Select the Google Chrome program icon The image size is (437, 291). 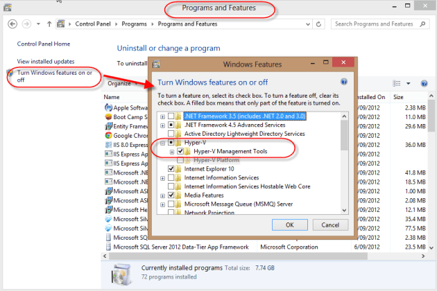(108, 135)
